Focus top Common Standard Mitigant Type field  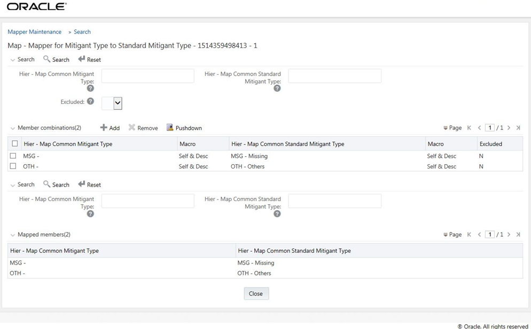point(334,76)
